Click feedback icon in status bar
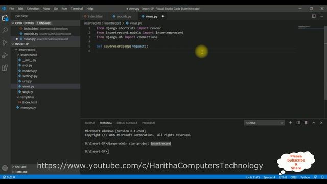Screen dimensions: 327x184 (x=315, y=177)
